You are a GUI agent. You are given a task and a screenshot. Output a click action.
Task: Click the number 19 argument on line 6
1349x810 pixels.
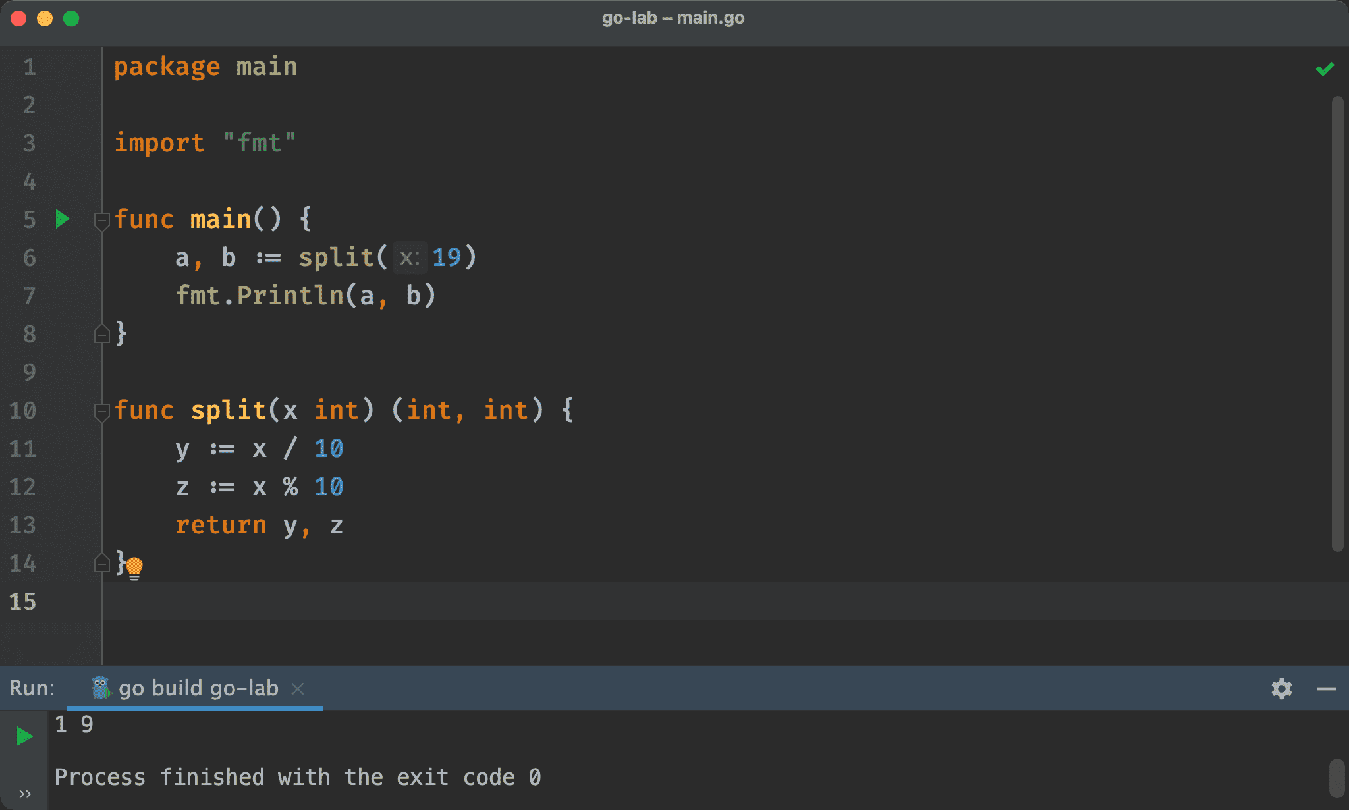click(x=447, y=257)
